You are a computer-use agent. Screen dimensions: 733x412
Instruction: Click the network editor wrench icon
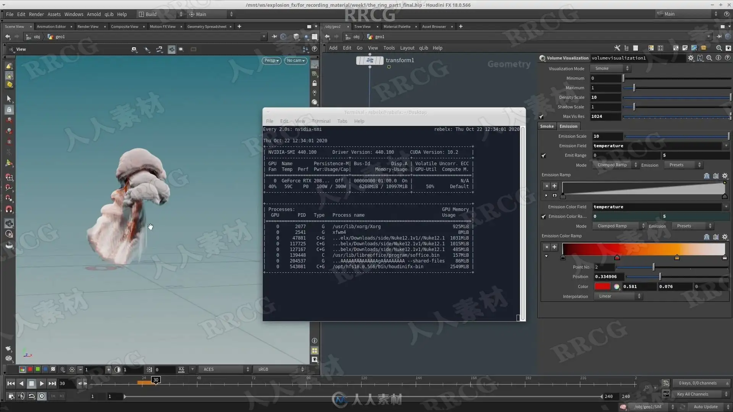click(x=617, y=48)
